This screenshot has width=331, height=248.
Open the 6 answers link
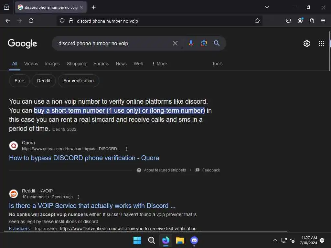point(19,229)
